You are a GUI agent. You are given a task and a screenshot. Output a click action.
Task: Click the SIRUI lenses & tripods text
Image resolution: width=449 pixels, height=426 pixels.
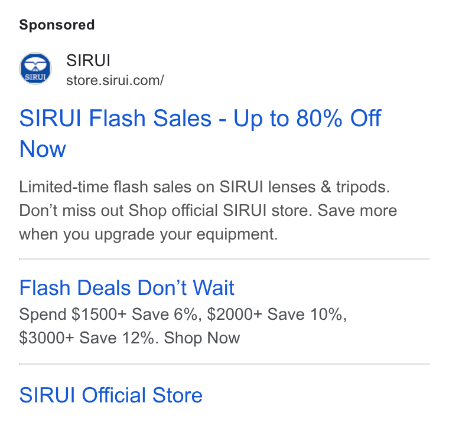305,187
